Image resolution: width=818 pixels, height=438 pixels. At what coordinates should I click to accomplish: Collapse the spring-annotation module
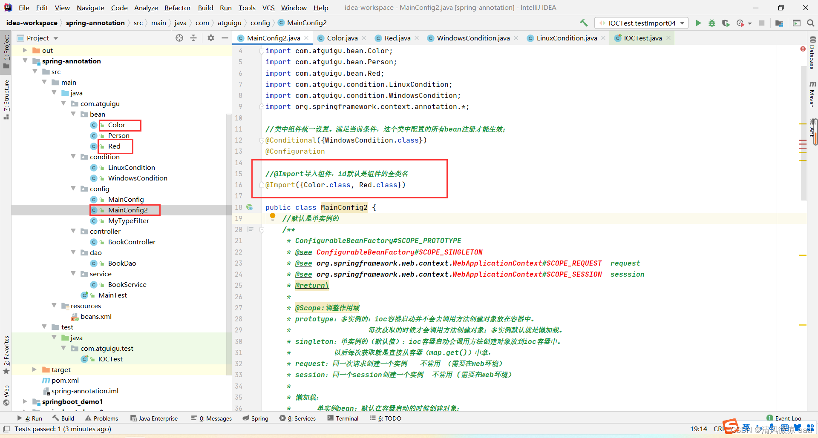click(x=25, y=61)
